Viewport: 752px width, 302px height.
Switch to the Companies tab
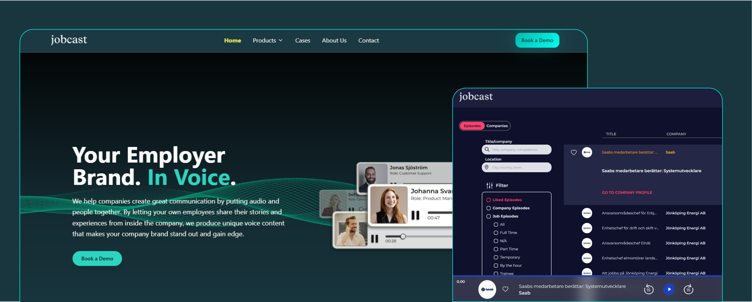(x=497, y=126)
